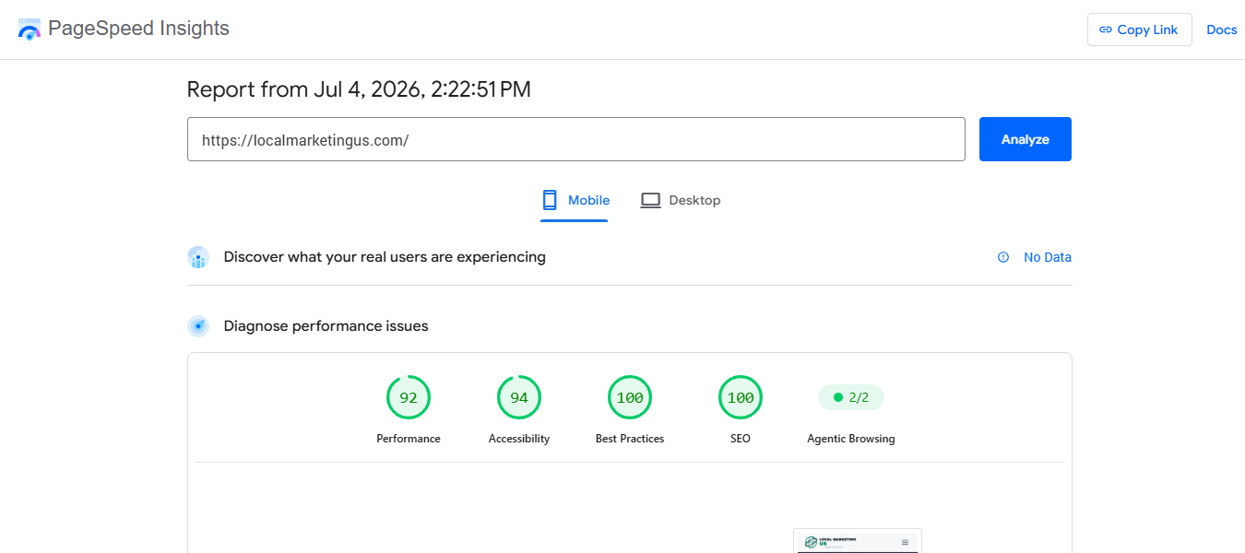The height and width of the screenshot is (553, 1245).
Task: Click the Performance category label
Action: point(409,439)
